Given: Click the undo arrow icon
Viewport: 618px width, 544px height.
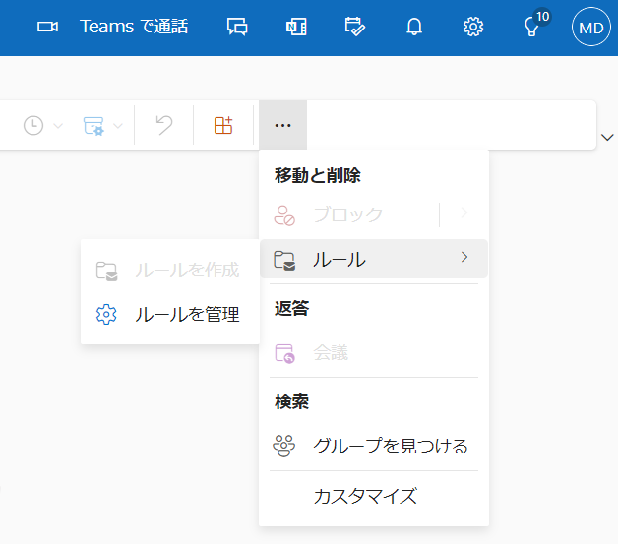Looking at the screenshot, I should 164,125.
